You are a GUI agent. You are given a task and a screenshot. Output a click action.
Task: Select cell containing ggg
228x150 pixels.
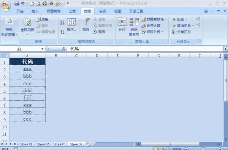(27, 104)
